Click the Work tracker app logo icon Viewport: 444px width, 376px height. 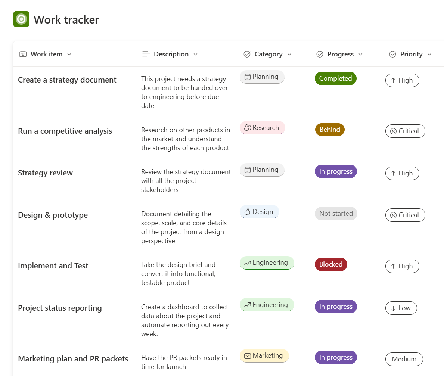tap(21, 19)
